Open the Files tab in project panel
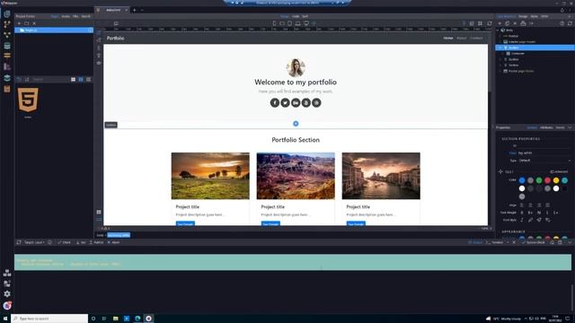 coord(75,16)
